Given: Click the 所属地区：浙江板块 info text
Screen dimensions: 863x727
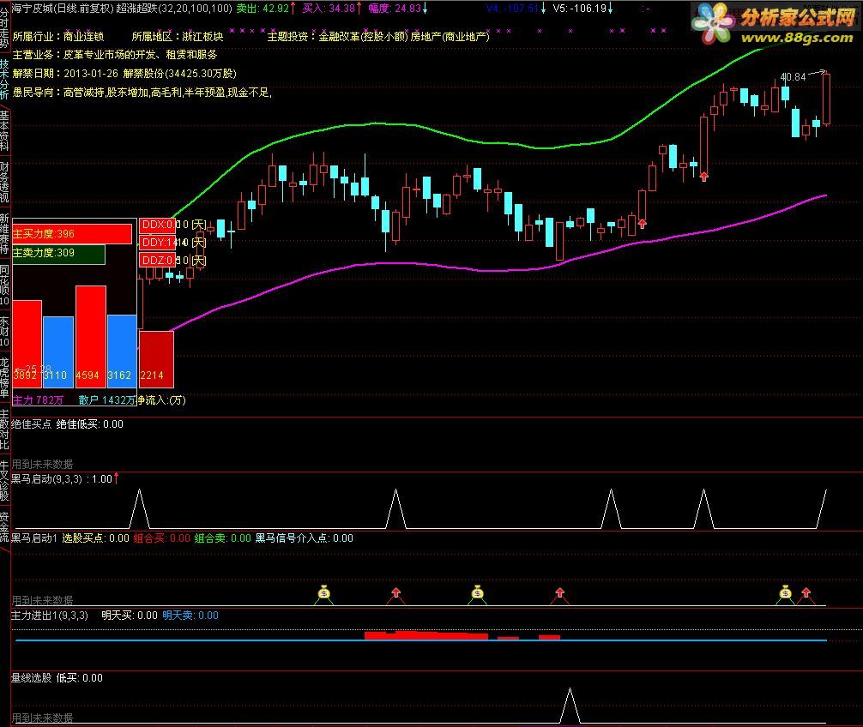Looking at the screenshot, I should click(178, 36).
